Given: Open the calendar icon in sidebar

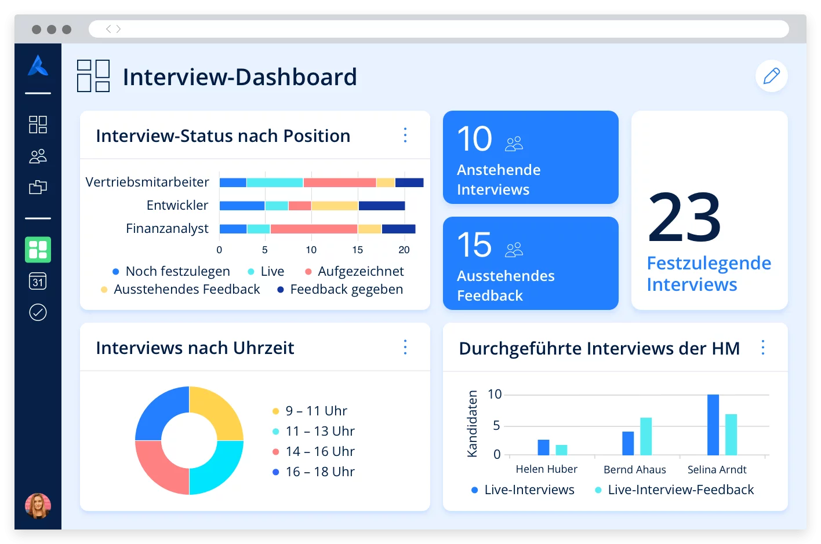Looking at the screenshot, I should click(x=38, y=282).
